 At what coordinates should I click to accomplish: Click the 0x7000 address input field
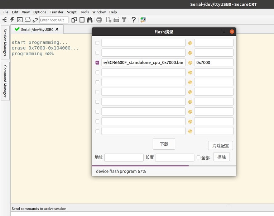coord(213,62)
